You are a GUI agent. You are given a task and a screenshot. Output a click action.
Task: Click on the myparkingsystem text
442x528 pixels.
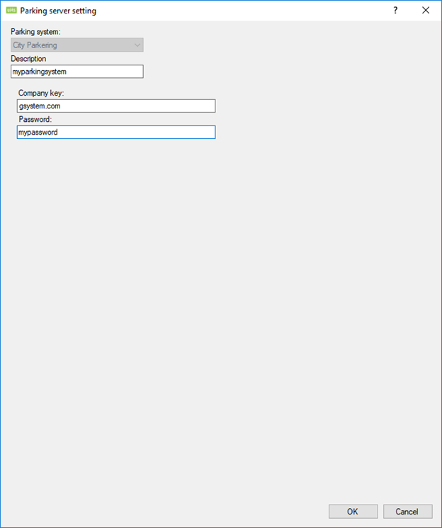pos(40,72)
